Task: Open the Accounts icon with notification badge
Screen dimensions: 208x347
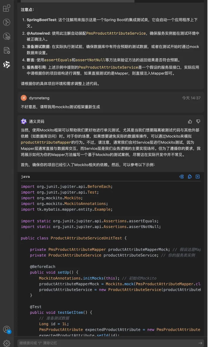Action: click(7, 329)
